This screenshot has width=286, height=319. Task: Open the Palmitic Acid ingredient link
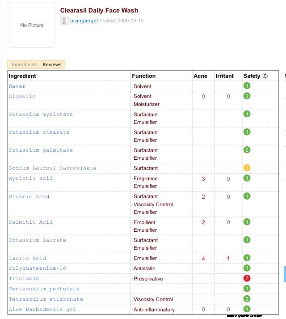point(31,222)
